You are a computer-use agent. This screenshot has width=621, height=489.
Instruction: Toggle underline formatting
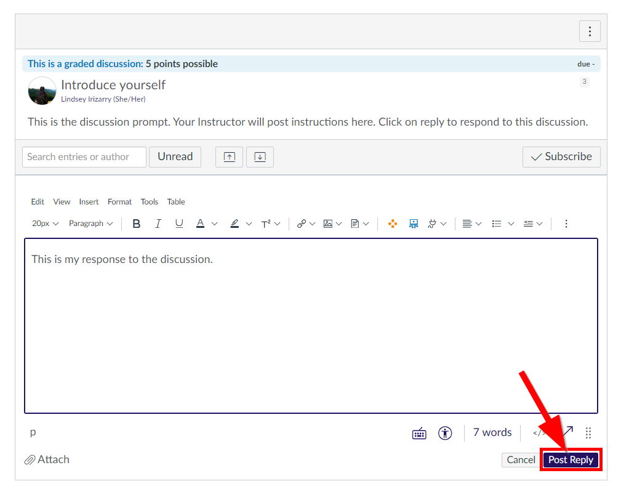[x=179, y=224]
